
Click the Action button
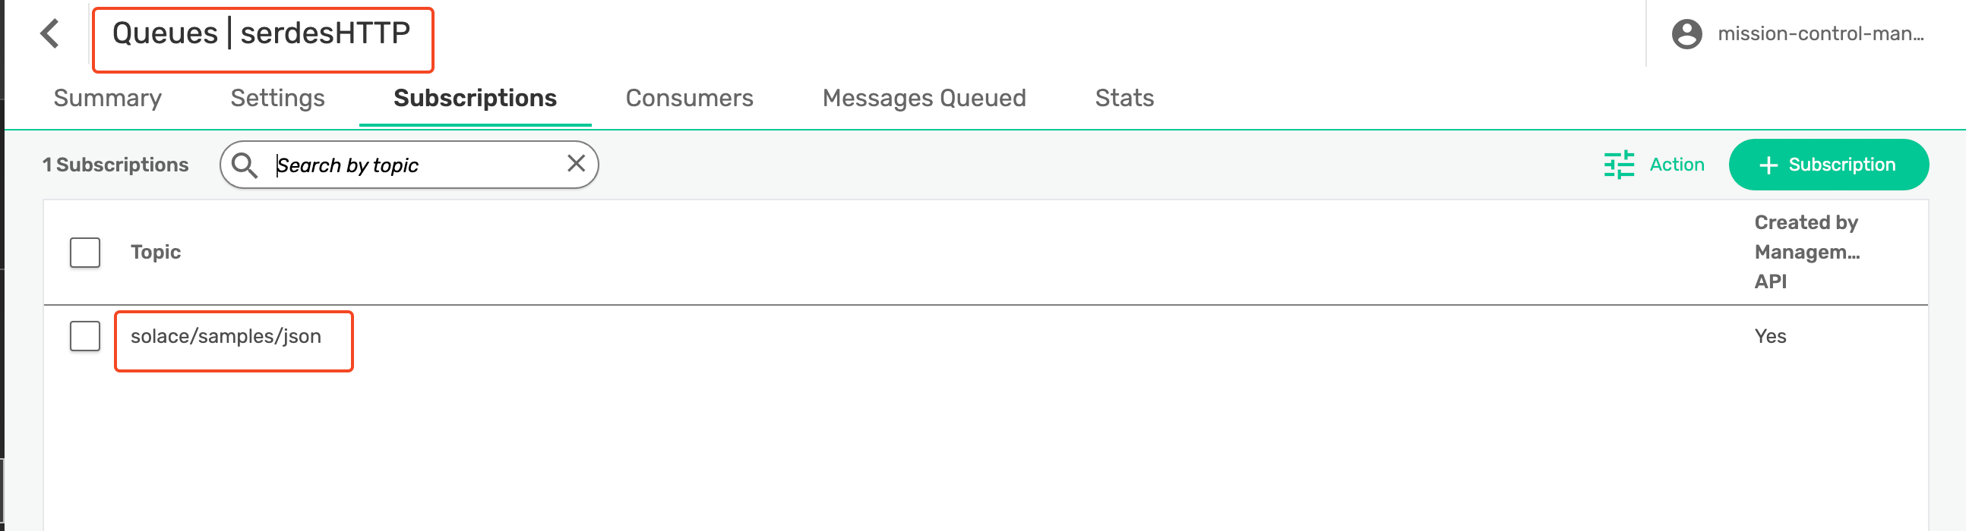1675,164
